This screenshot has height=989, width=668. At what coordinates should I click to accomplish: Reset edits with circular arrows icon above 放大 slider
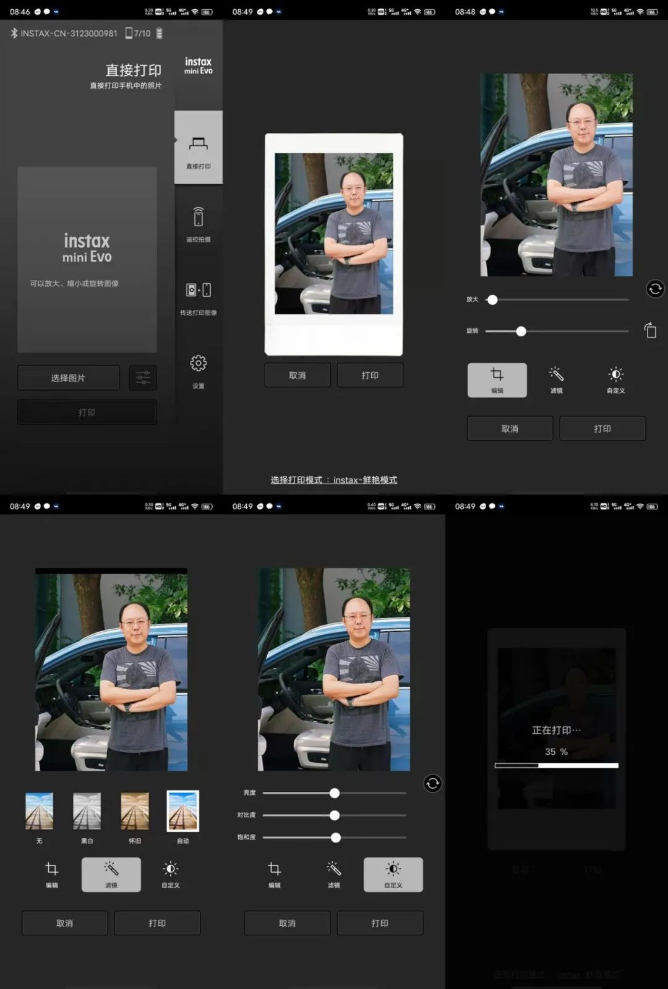coord(655,289)
